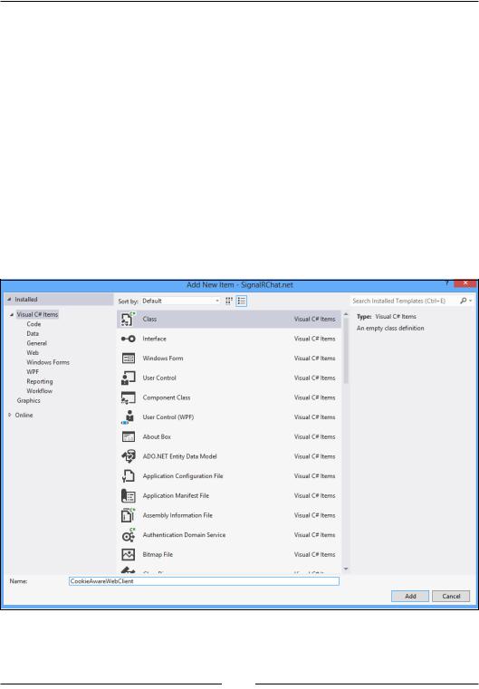Pick the ADO.NET Entity Data Model icon
Viewport: 479px width, 689px height.
point(128,456)
